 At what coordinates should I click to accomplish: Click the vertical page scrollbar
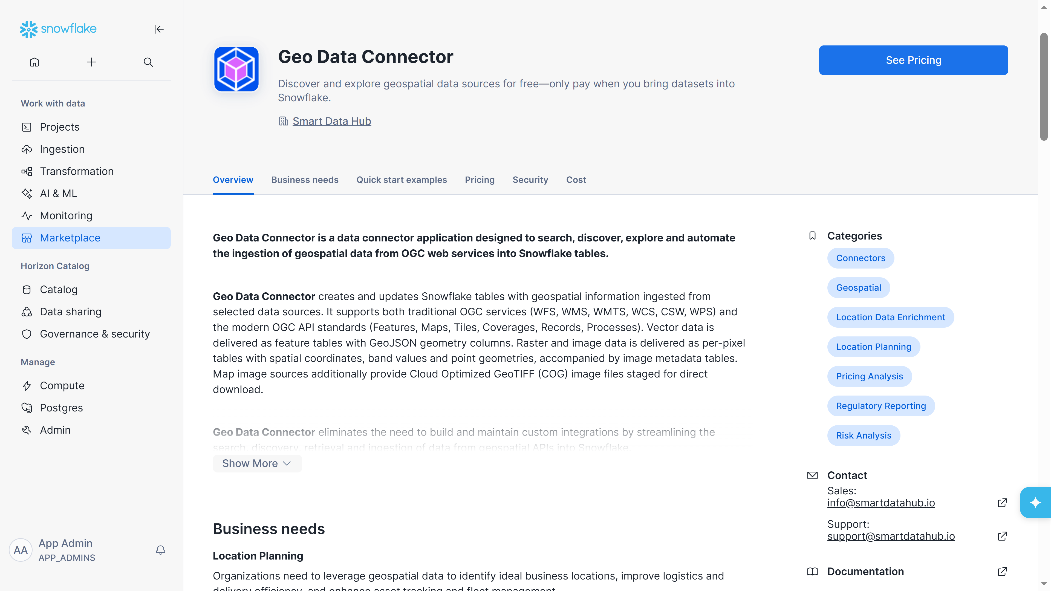click(x=1044, y=87)
